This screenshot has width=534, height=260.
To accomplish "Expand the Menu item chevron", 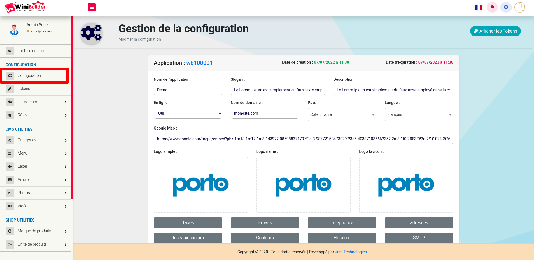I will 66,153.
